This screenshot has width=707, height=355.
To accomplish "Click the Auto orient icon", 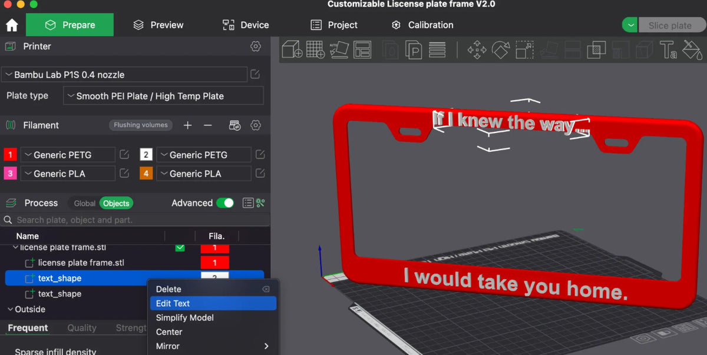I will [x=338, y=49].
